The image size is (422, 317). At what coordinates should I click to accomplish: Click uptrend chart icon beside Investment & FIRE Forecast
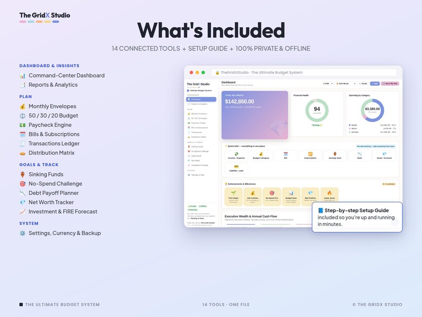(x=23, y=212)
